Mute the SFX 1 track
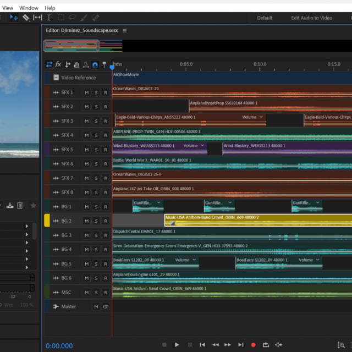The width and height of the screenshot is (352, 352). 86,92
